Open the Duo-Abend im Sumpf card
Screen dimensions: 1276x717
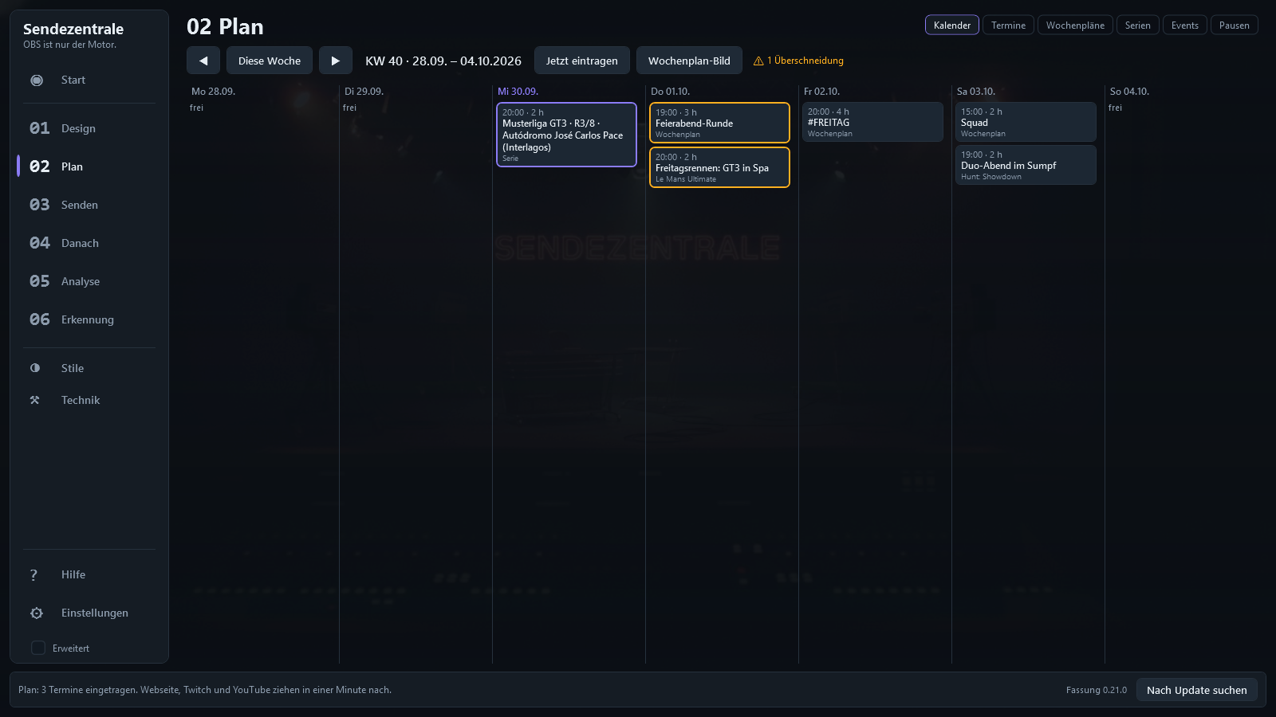pyautogui.click(x=1026, y=165)
